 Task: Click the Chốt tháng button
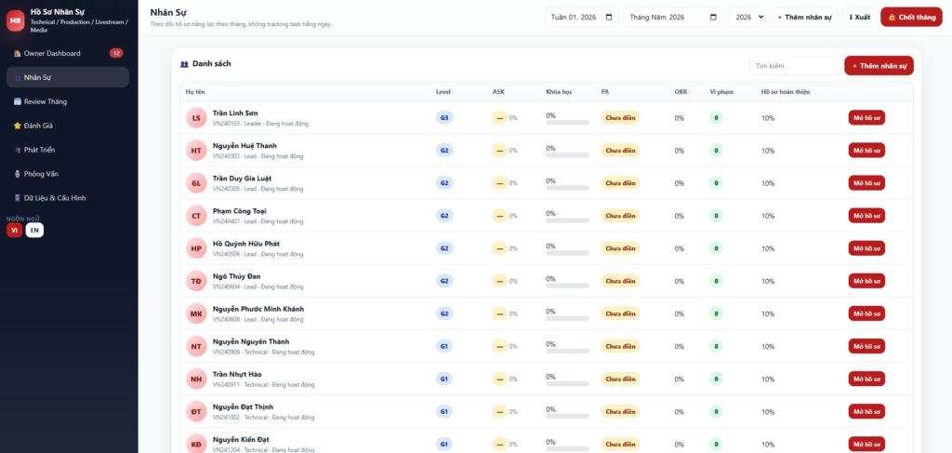point(913,17)
